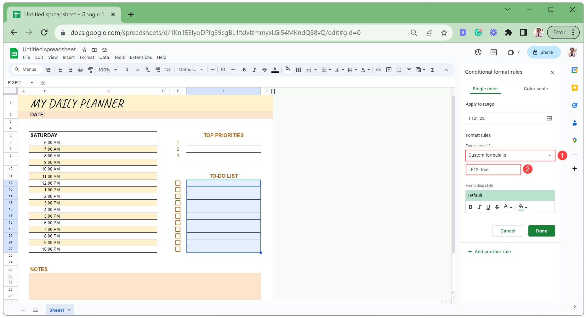
Task: Open the Insert link tool
Action: [x=378, y=70]
